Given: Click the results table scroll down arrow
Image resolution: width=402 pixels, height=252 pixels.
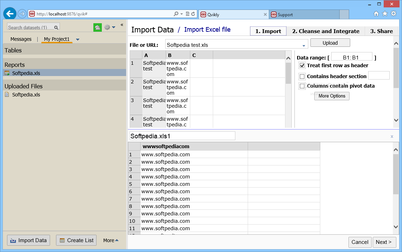Looking at the screenshot, I should pyautogui.click(x=396, y=227).
